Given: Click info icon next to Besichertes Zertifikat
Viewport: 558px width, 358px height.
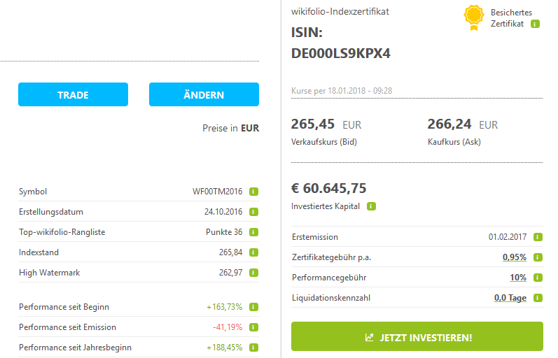Looking at the screenshot, I should click(x=535, y=24).
